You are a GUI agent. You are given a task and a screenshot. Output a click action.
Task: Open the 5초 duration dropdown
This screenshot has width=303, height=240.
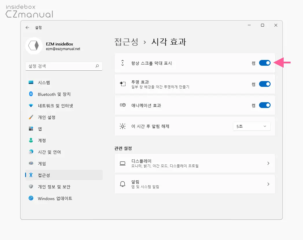point(252,126)
